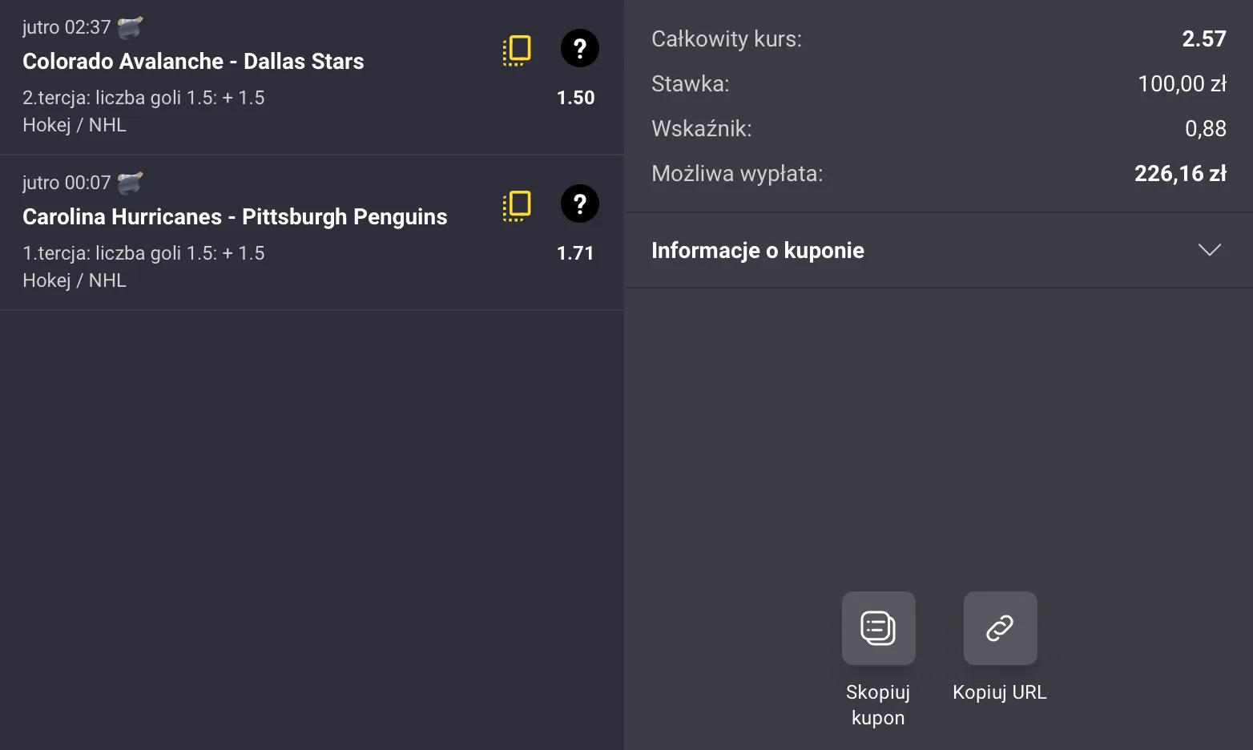
Task: Click the Możliwa wypłata amount 226,16 zł
Action: point(1179,173)
